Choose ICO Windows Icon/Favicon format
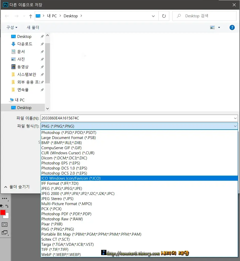This screenshot has width=240, height=261. (139, 178)
